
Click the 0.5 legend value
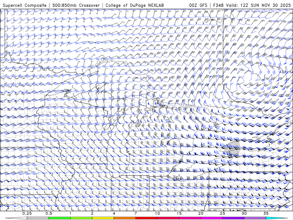(49, 213)
